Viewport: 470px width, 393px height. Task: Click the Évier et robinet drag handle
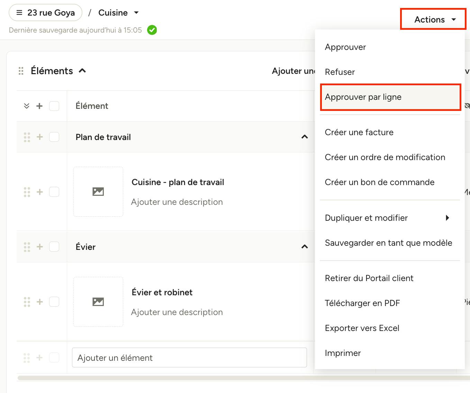click(x=27, y=302)
